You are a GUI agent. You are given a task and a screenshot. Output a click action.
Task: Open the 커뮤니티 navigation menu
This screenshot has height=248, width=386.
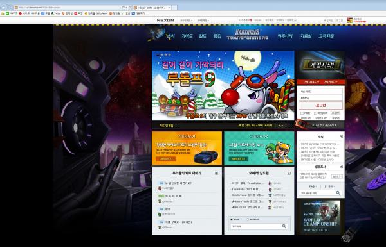[x=285, y=36]
